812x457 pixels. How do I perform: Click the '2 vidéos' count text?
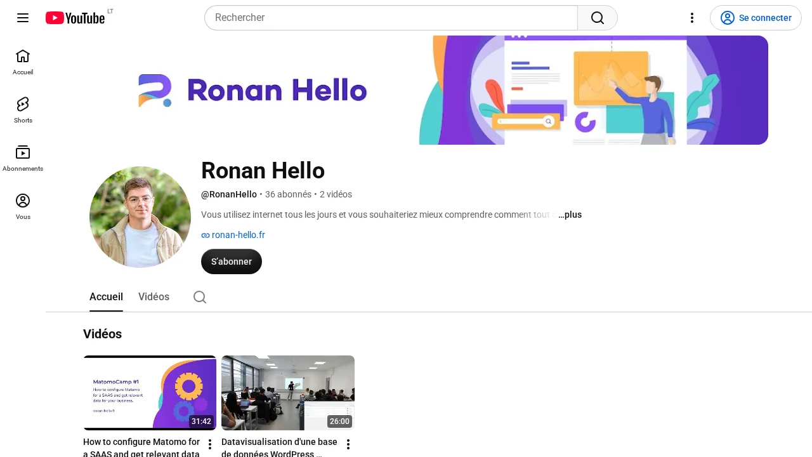pos(336,194)
